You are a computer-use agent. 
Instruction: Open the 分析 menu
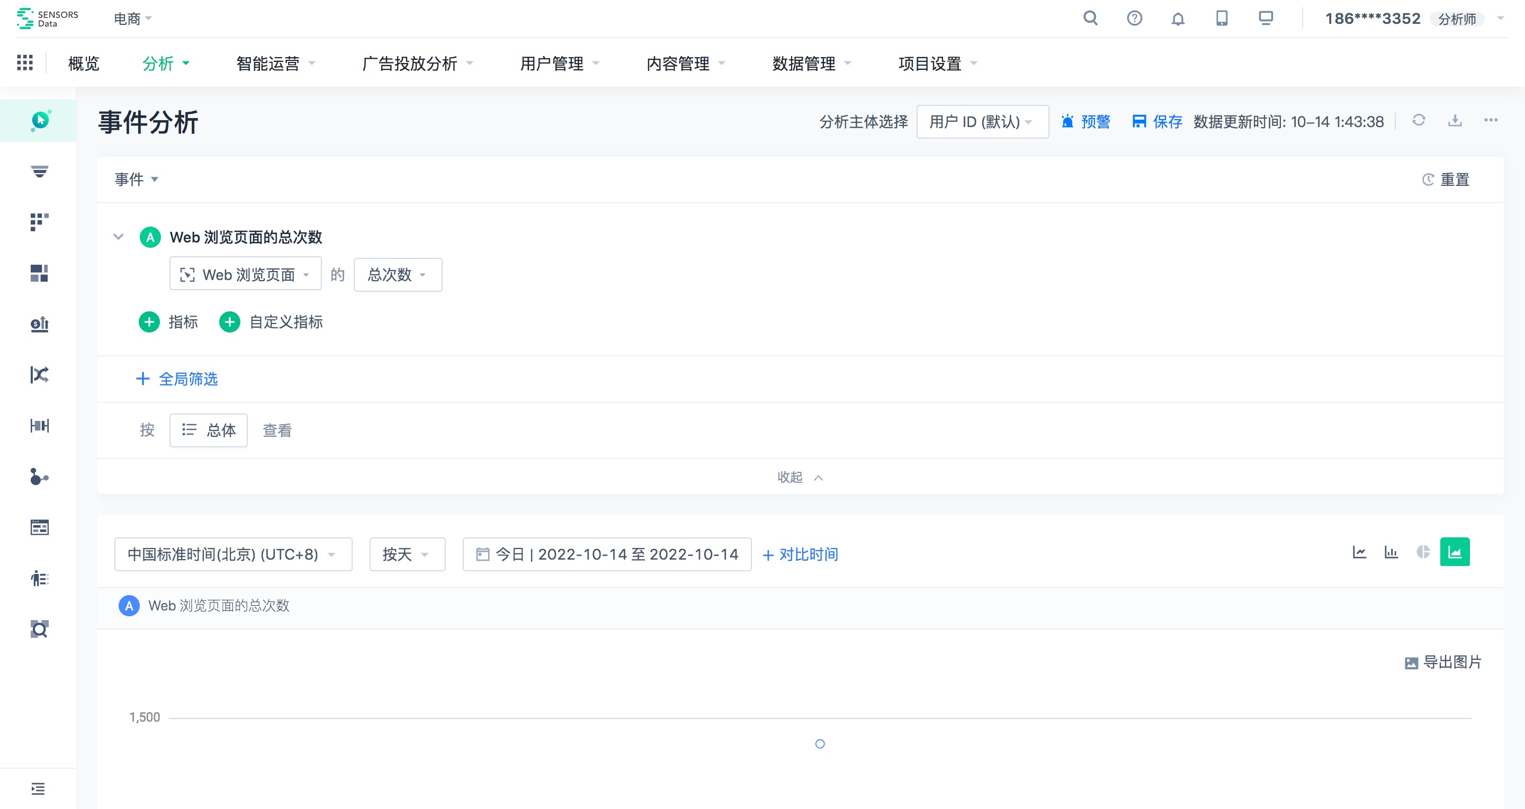pyautogui.click(x=166, y=62)
